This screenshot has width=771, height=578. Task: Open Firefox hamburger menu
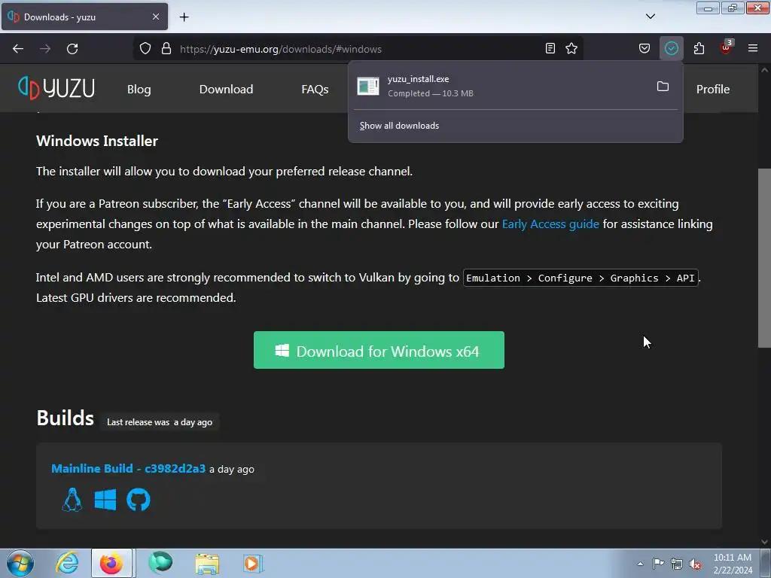click(x=753, y=48)
